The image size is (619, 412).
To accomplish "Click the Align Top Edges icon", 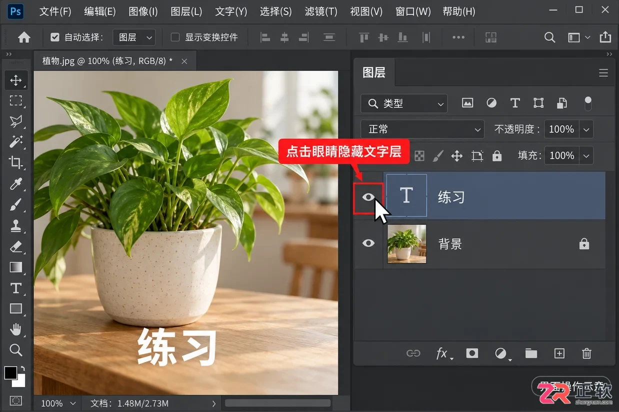I will [x=364, y=37].
